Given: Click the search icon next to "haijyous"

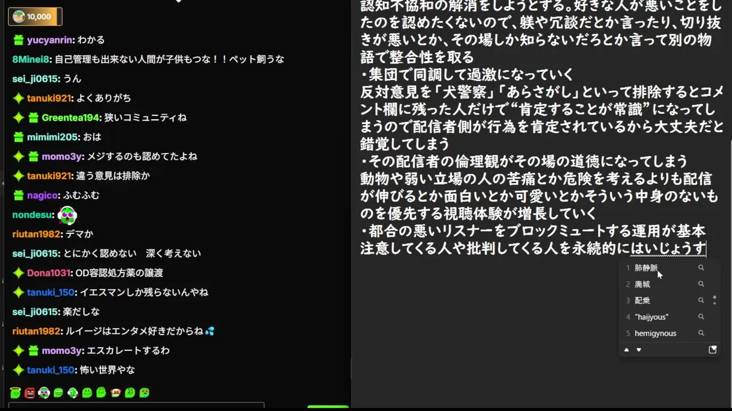Looking at the screenshot, I should coord(701,317).
